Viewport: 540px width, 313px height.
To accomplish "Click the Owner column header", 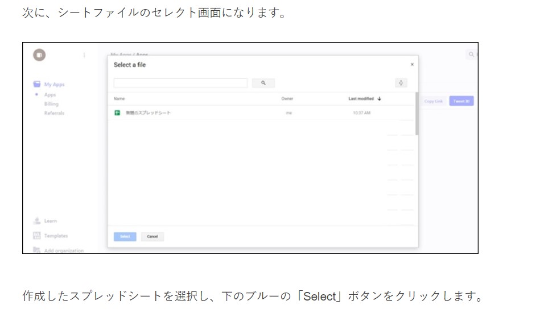I will (x=287, y=99).
